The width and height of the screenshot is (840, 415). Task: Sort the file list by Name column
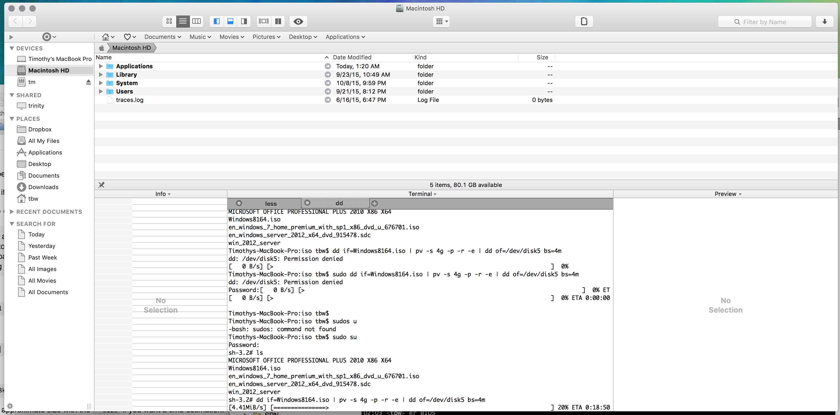[212, 57]
